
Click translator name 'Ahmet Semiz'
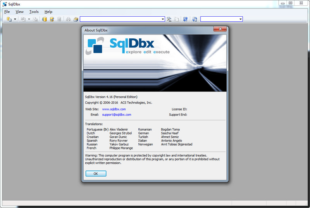pyautogui.click(x=170, y=137)
